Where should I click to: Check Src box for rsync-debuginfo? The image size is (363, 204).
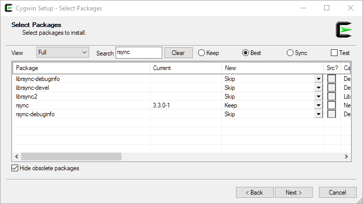331,114
